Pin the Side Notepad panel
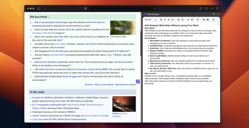The image size is (249, 128). tap(214, 14)
